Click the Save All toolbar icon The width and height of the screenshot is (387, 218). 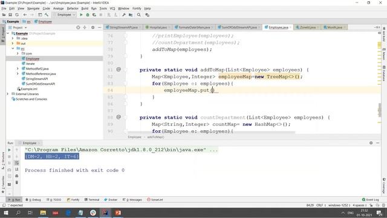10,15
